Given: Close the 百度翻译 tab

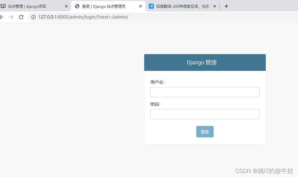Looking at the screenshot, I should coord(215,6).
